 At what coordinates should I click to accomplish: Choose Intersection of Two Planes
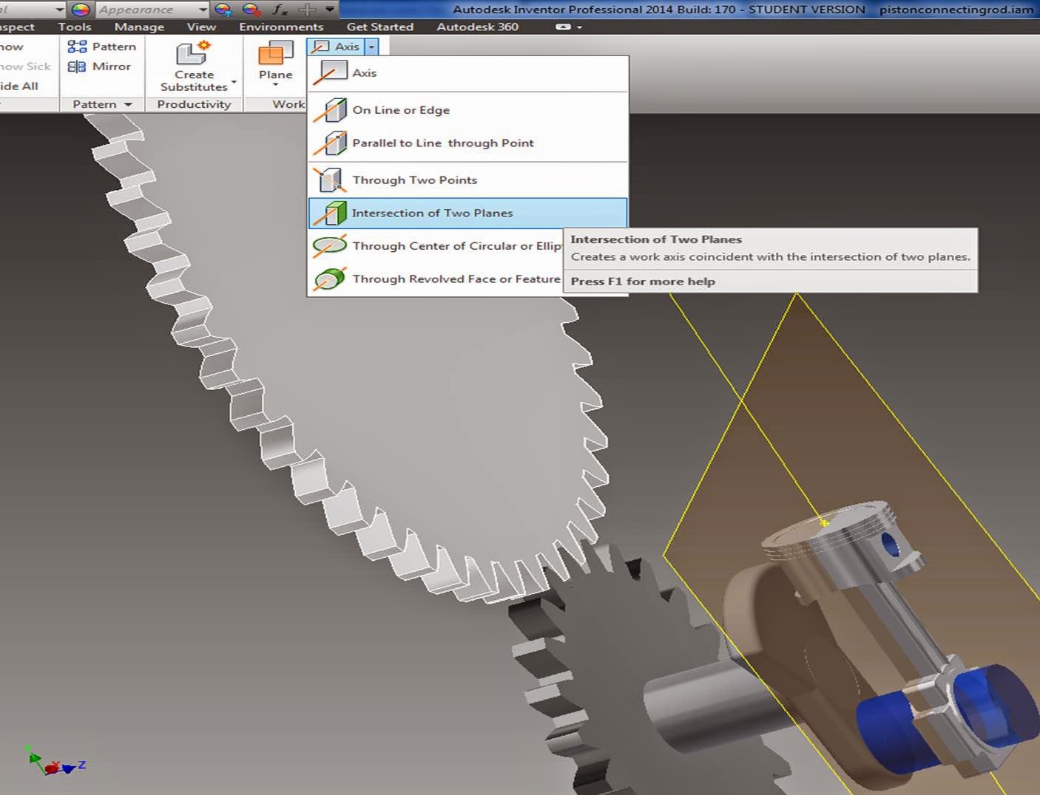[x=432, y=213]
